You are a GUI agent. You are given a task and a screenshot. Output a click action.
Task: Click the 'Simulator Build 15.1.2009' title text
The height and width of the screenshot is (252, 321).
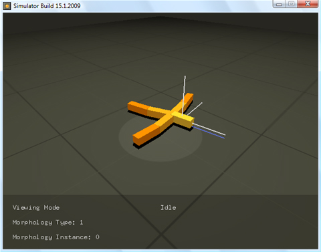47,6
